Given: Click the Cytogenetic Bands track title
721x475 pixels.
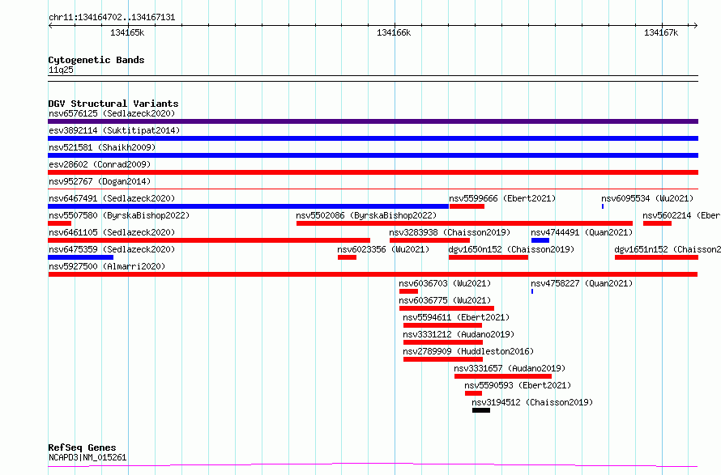Looking at the screenshot, I should (x=96, y=60).
